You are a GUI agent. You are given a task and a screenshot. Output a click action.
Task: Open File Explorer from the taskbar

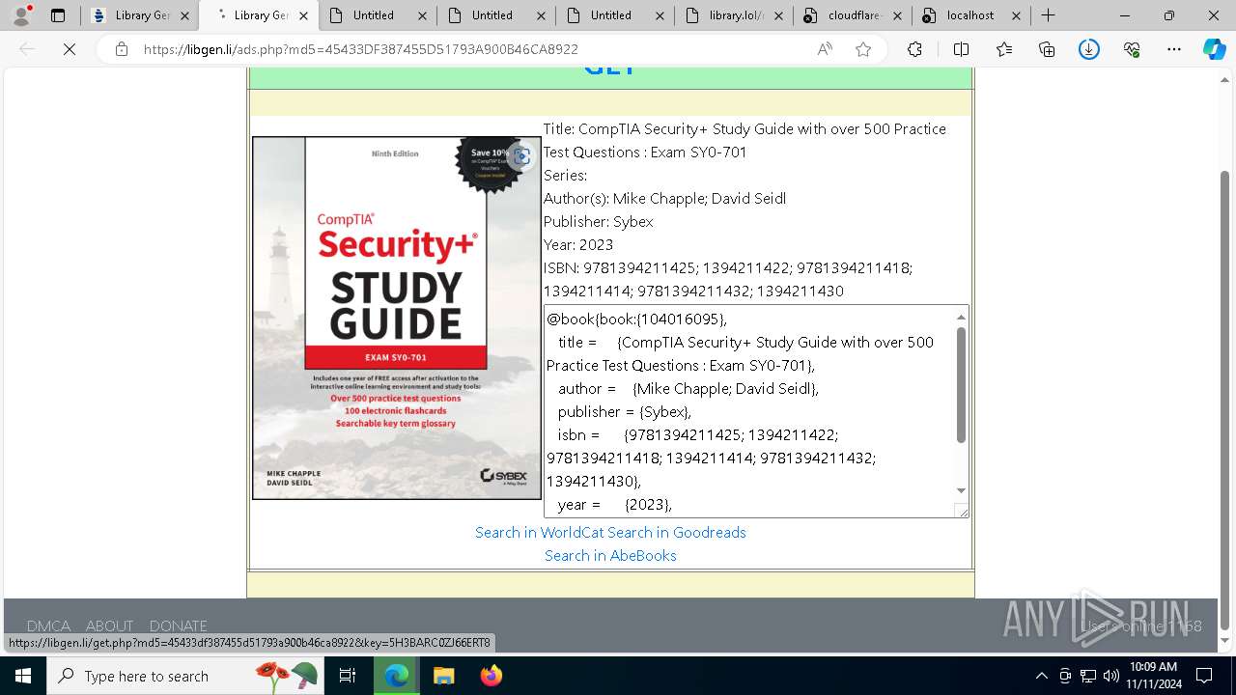(x=443, y=676)
